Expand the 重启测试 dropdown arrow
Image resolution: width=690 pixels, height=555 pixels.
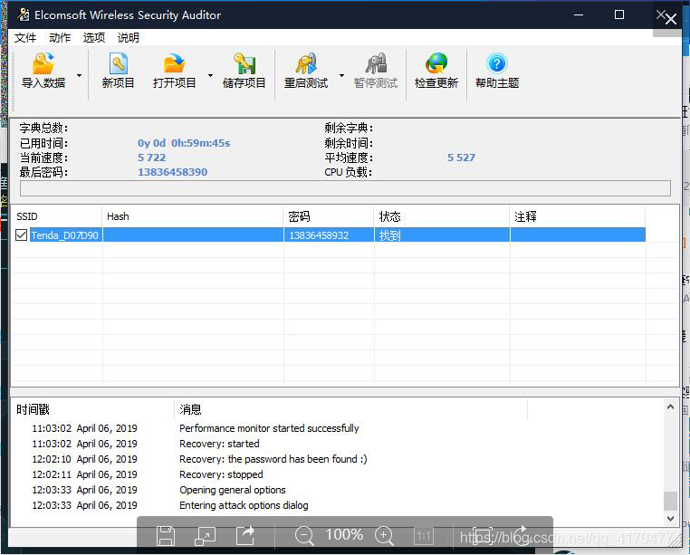341,76
